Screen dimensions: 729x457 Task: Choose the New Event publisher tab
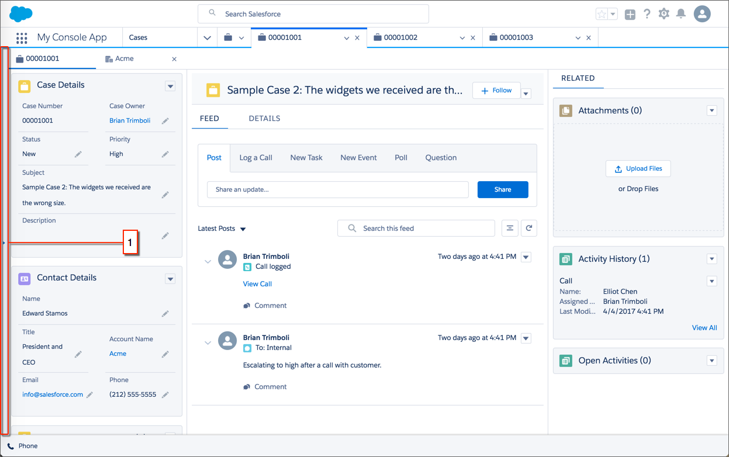[358, 158]
